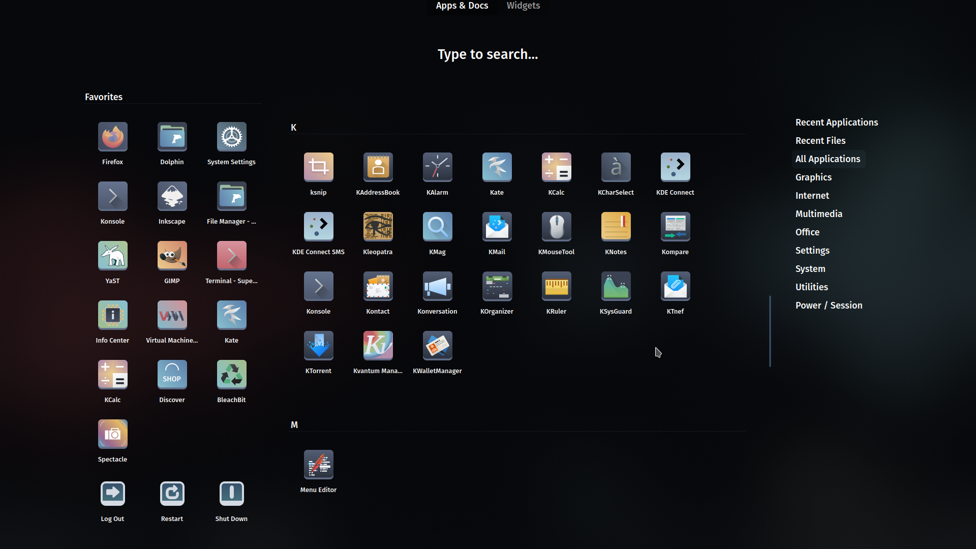The image size is (976, 549).
Task: Select Recent Files category
Action: click(820, 141)
